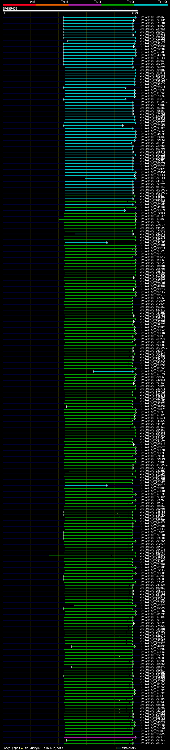Select the UniRef100_C5Y1G7 label

[x=152, y=430]
